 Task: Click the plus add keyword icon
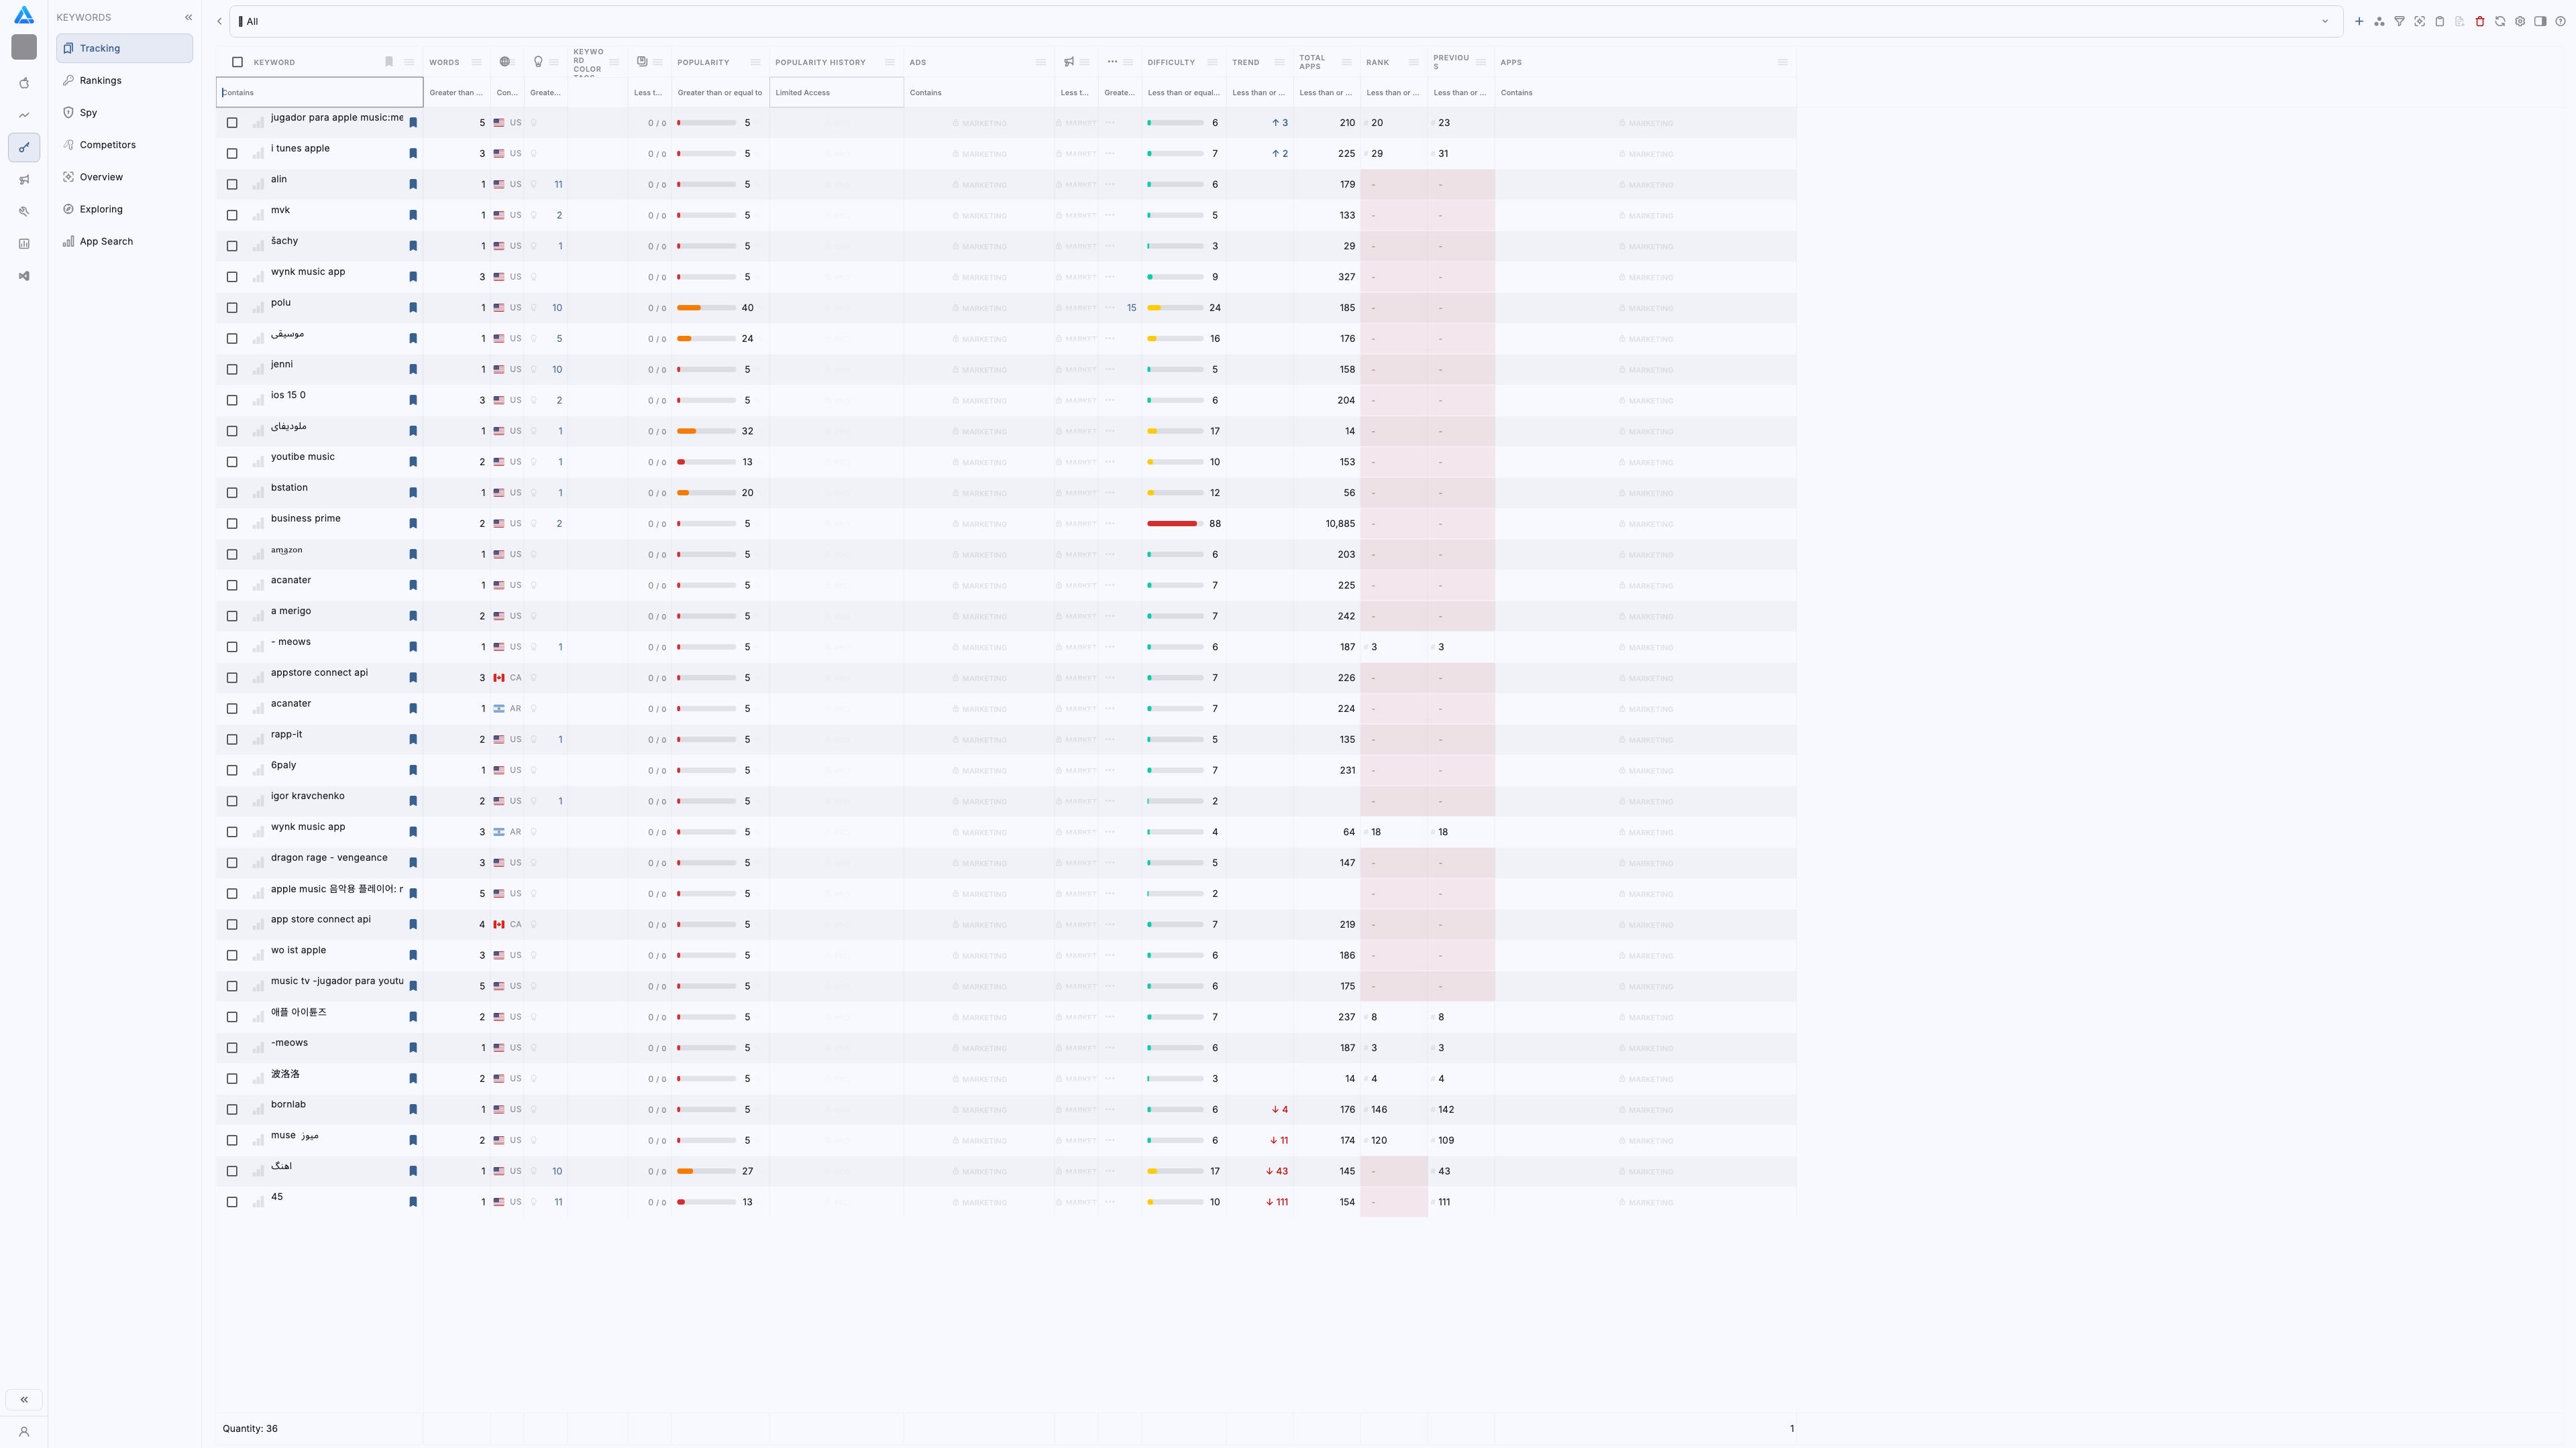tap(2359, 21)
